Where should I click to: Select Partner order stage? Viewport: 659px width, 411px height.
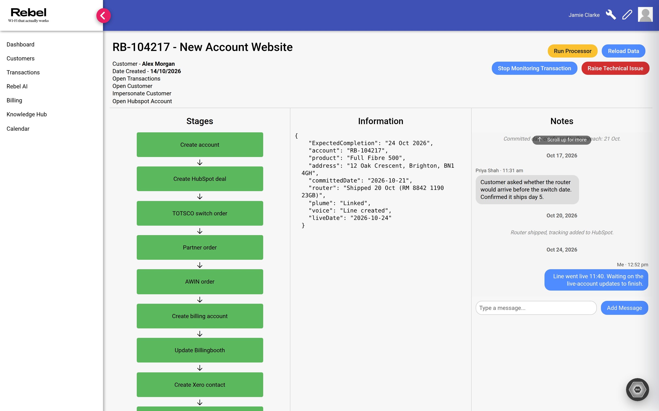pos(200,247)
